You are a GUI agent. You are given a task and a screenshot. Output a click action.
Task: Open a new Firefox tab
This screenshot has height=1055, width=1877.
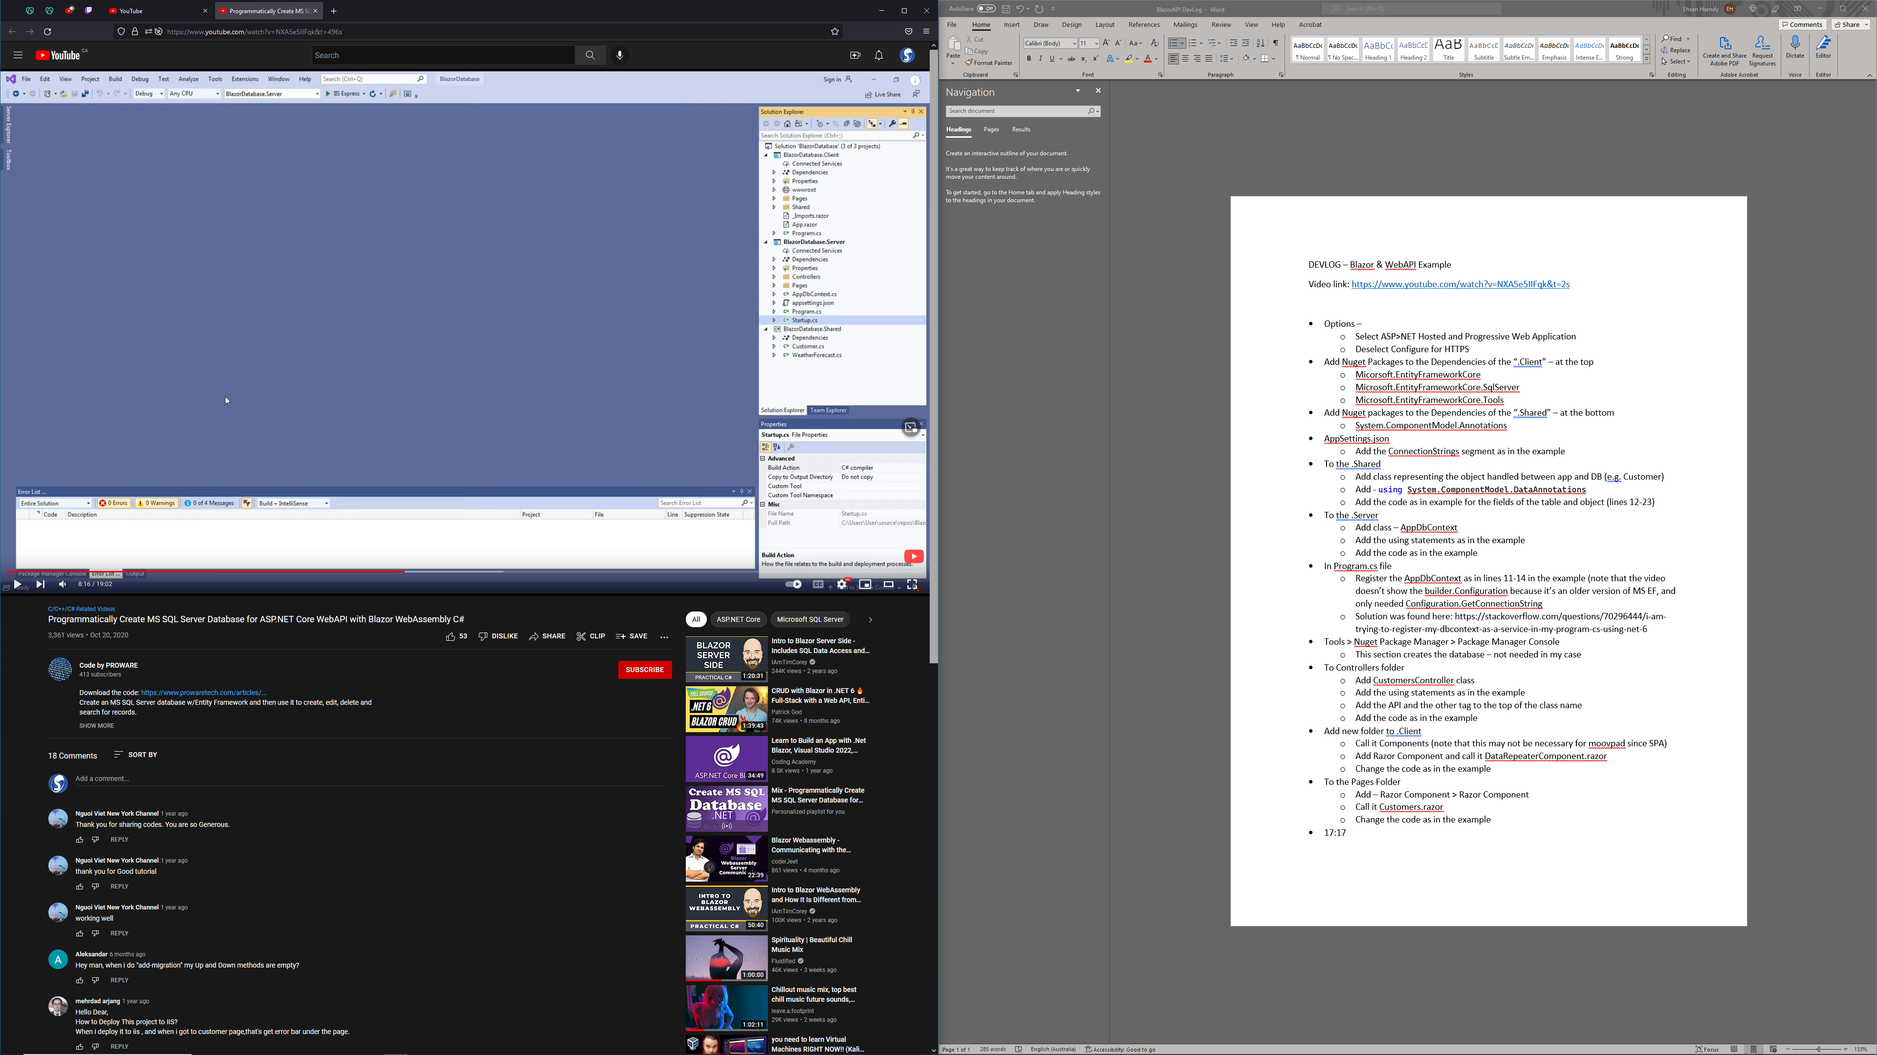(x=334, y=11)
